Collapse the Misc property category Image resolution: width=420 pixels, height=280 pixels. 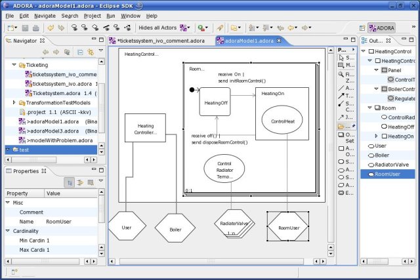(x=8, y=203)
